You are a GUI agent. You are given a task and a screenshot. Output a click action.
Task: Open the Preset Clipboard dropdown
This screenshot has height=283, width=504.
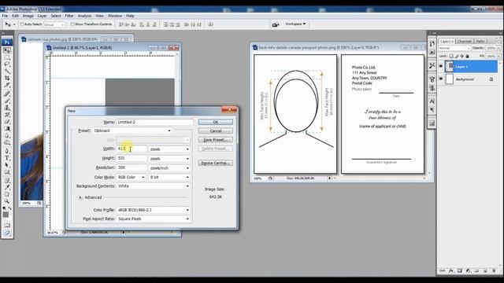tap(132, 130)
